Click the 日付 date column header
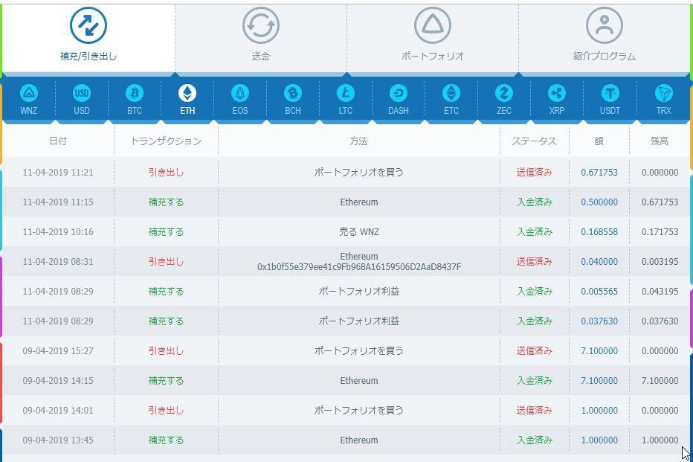Viewport: 693px width, 462px height. [x=58, y=141]
